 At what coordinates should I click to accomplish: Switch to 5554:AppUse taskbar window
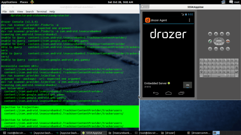(x=92, y=133)
